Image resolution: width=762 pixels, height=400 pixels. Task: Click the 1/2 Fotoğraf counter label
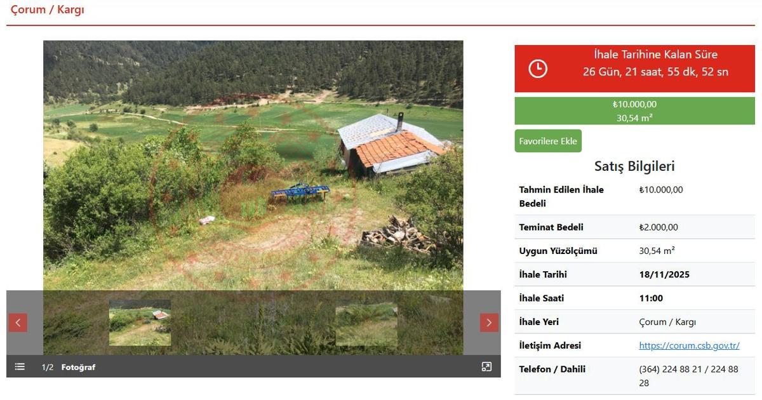(69, 367)
